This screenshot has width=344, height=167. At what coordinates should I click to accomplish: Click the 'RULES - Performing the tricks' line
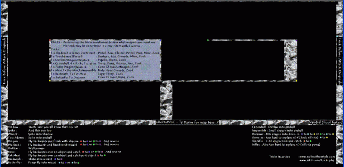pyautogui.click(x=103, y=42)
